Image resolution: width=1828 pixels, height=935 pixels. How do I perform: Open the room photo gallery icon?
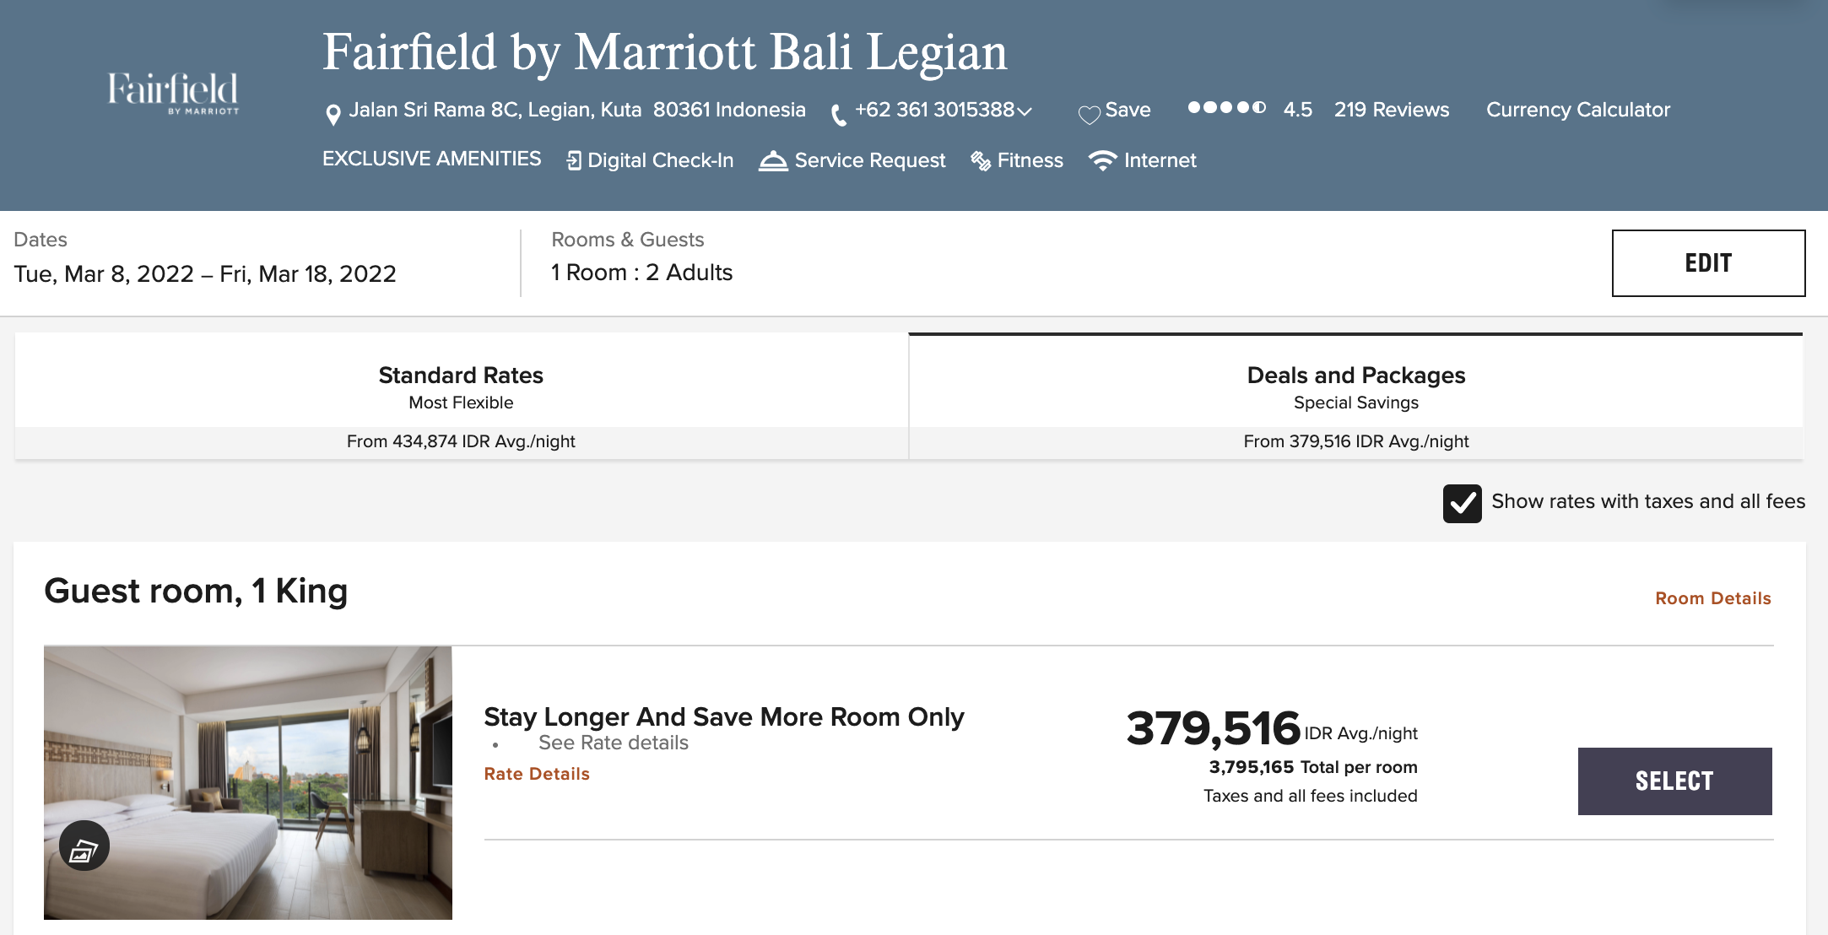84,846
